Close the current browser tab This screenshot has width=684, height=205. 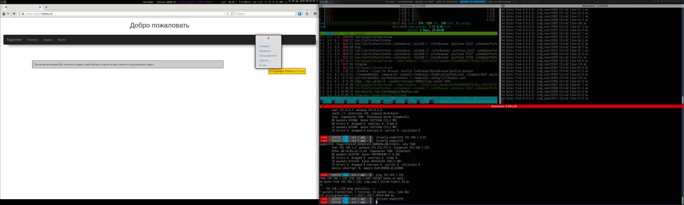point(40,7)
